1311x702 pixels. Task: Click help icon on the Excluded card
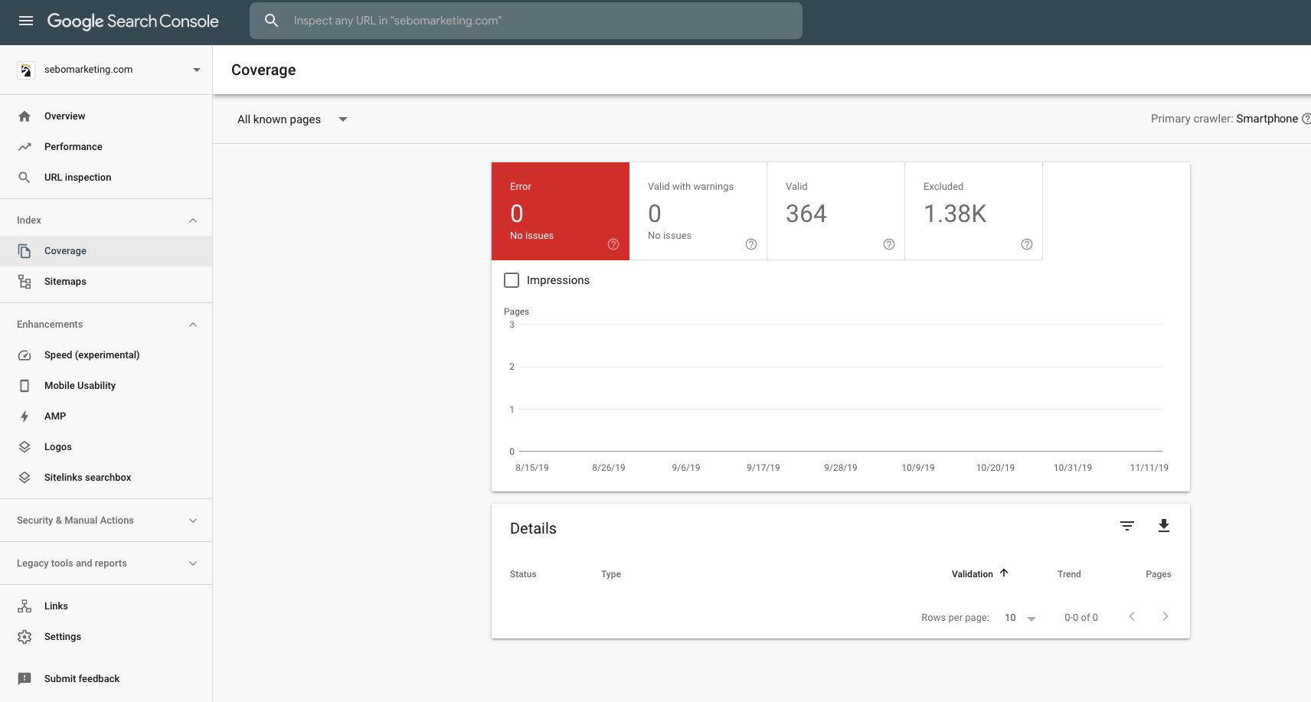point(1026,244)
